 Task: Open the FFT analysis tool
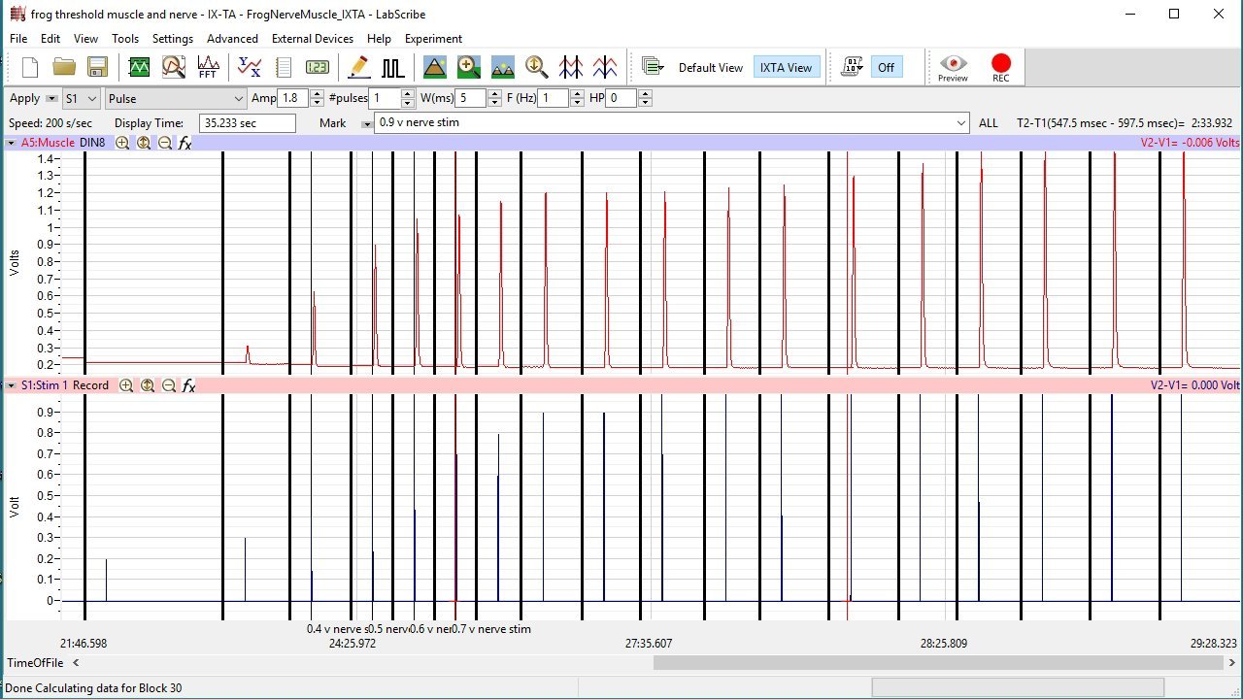pyautogui.click(x=208, y=66)
